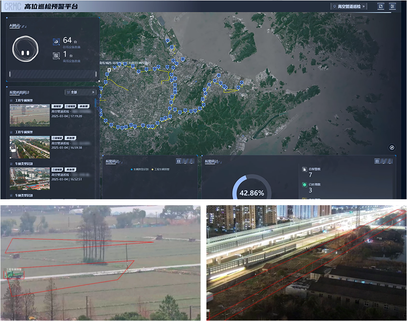The width and height of the screenshot is (407, 321).
Task: Click the total alarms bell icon
Action: 304,169
